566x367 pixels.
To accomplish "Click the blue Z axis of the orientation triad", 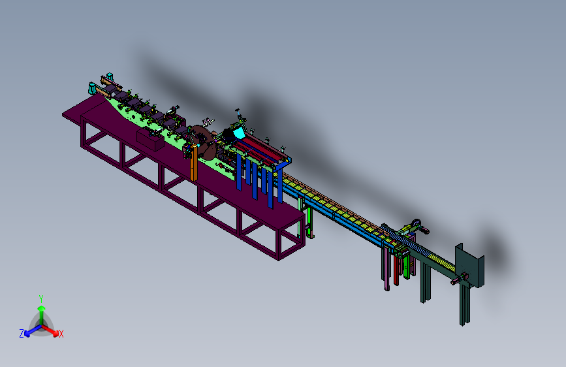I will tap(33, 331).
